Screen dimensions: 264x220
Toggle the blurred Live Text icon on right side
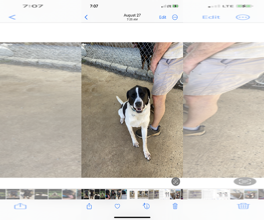(x=245, y=181)
